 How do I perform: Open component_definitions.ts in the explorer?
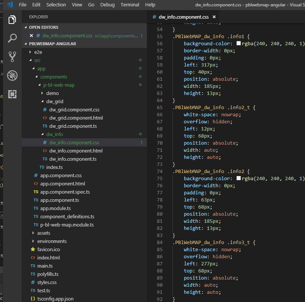pos(67,216)
